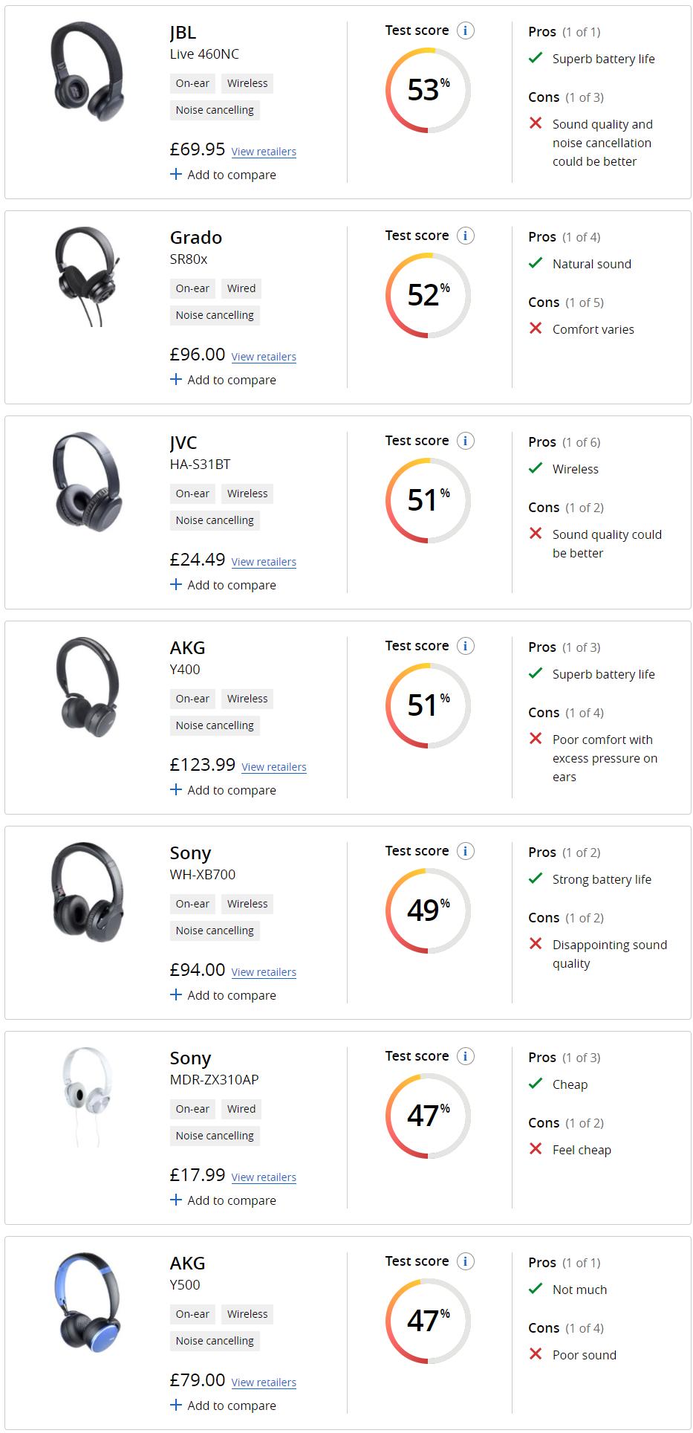This screenshot has width=693, height=1433.
Task: View retailers for the JBL Live 460NC
Action: [264, 152]
